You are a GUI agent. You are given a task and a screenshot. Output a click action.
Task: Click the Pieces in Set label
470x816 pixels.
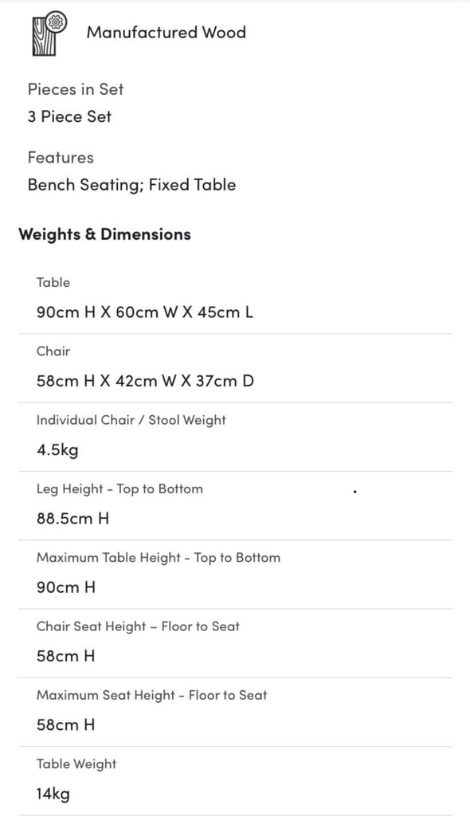pyautogui.click(x=76, y=89)
